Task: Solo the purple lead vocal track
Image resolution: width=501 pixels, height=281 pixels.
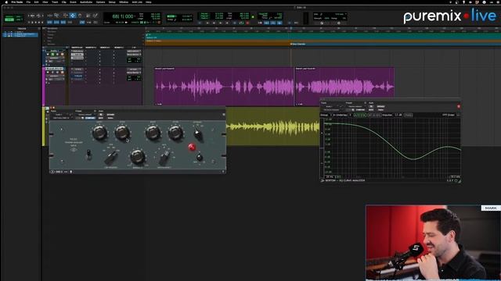Action: tap(57, 73)
